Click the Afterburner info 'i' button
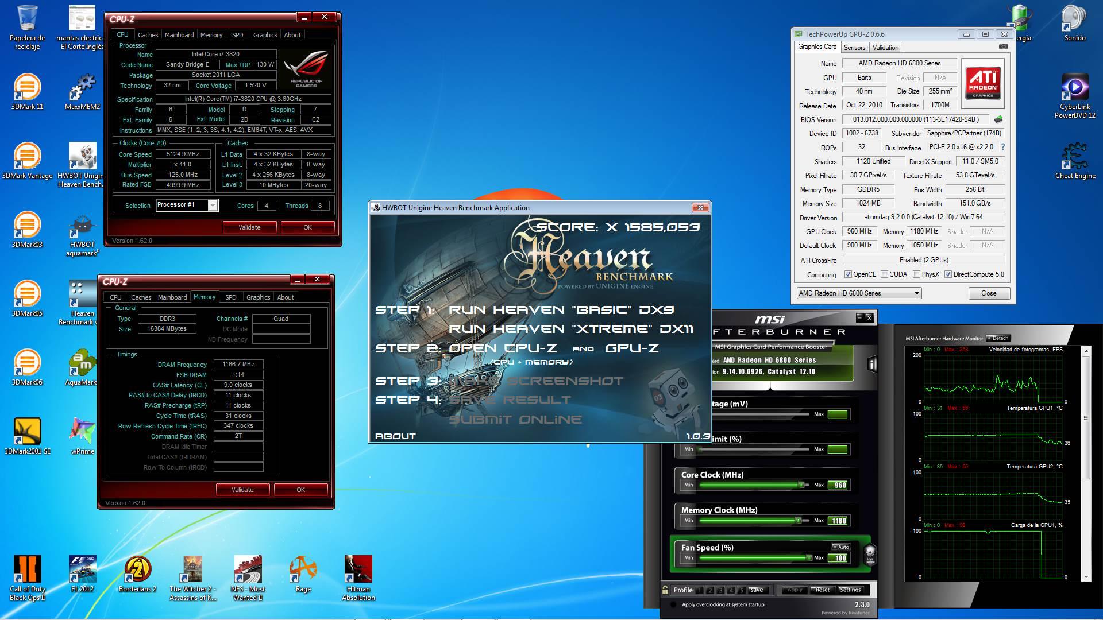The height and width of the screenshot is (620, 1103). pyautogui.click(x=872, y=364)
